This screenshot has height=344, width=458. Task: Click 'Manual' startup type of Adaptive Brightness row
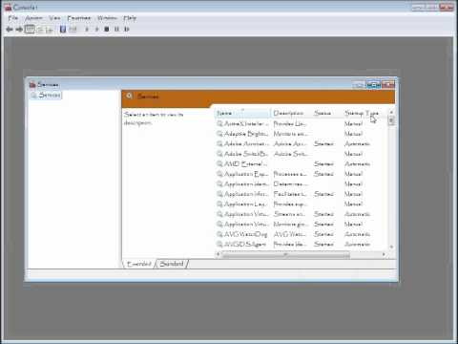354,134
